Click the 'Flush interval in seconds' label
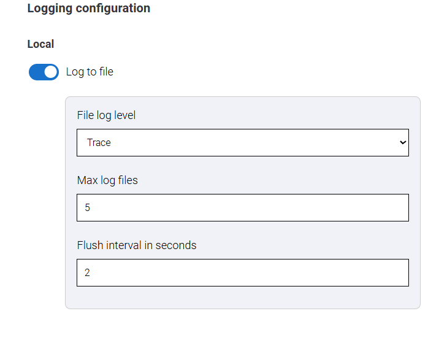 click(137, 245)
